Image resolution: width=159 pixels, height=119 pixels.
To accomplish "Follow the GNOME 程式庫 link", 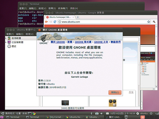I will pos(83,42).
